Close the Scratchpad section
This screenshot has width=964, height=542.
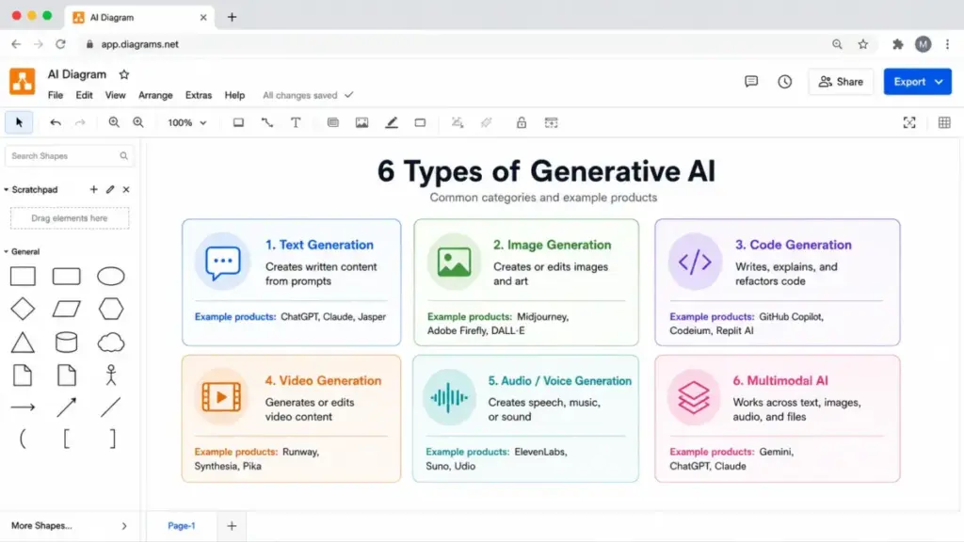click(126, 189)
